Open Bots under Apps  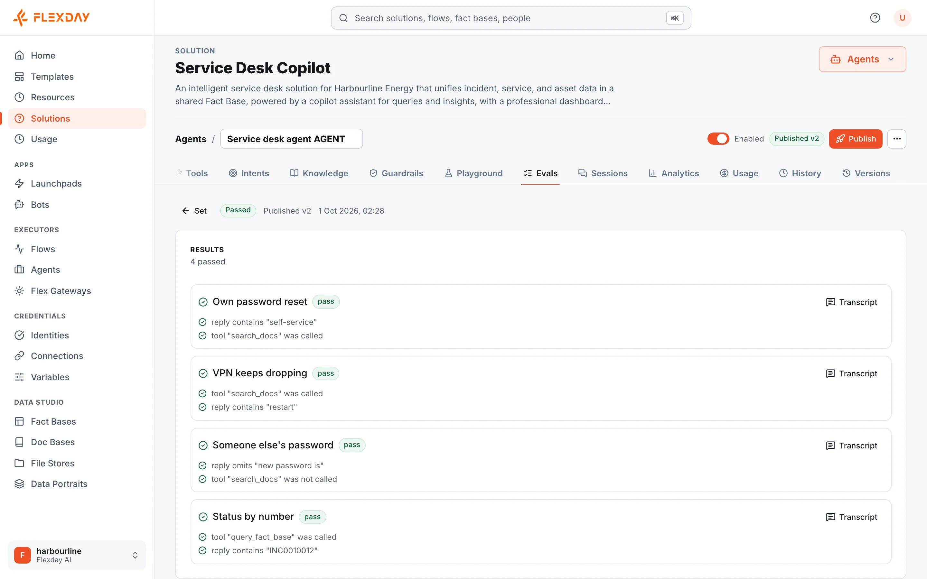77,205
